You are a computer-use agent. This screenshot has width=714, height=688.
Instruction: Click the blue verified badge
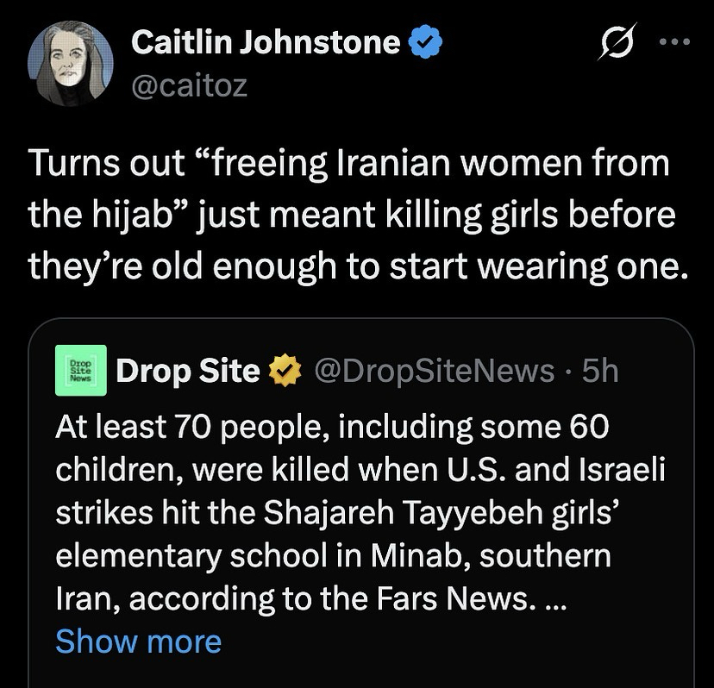tap(425, 42)
